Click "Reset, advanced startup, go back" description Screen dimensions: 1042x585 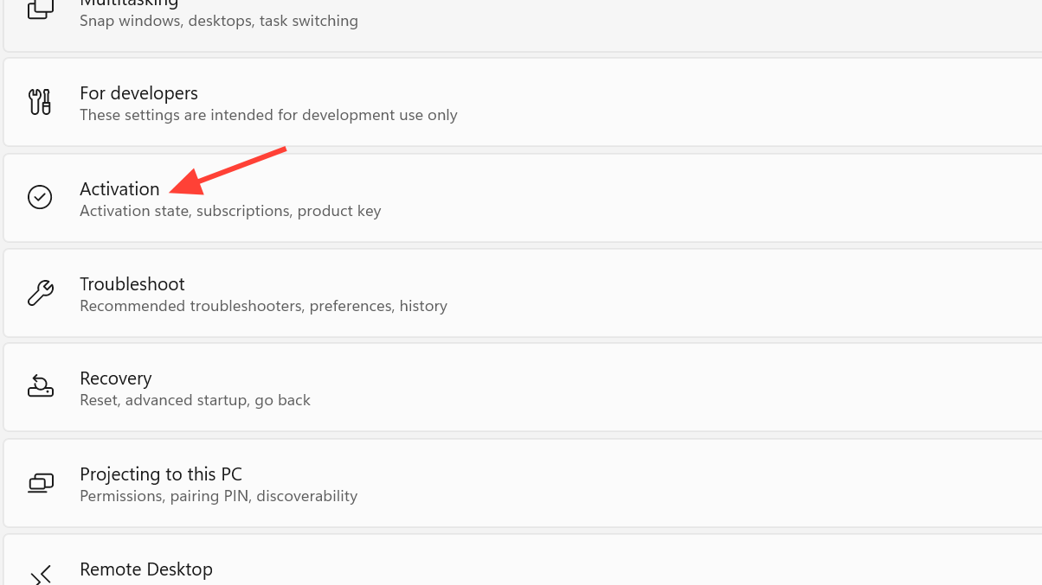(x=195, y=400)
